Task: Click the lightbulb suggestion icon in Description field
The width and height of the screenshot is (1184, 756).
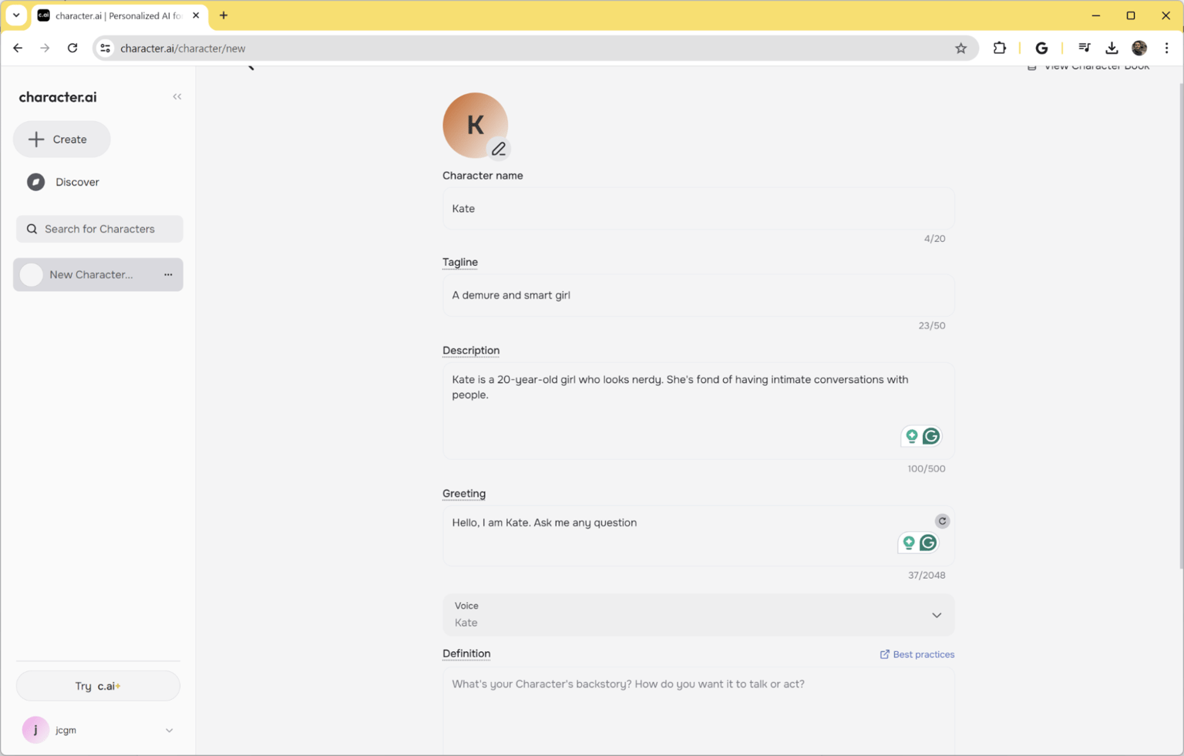Action: pos(912,437)
